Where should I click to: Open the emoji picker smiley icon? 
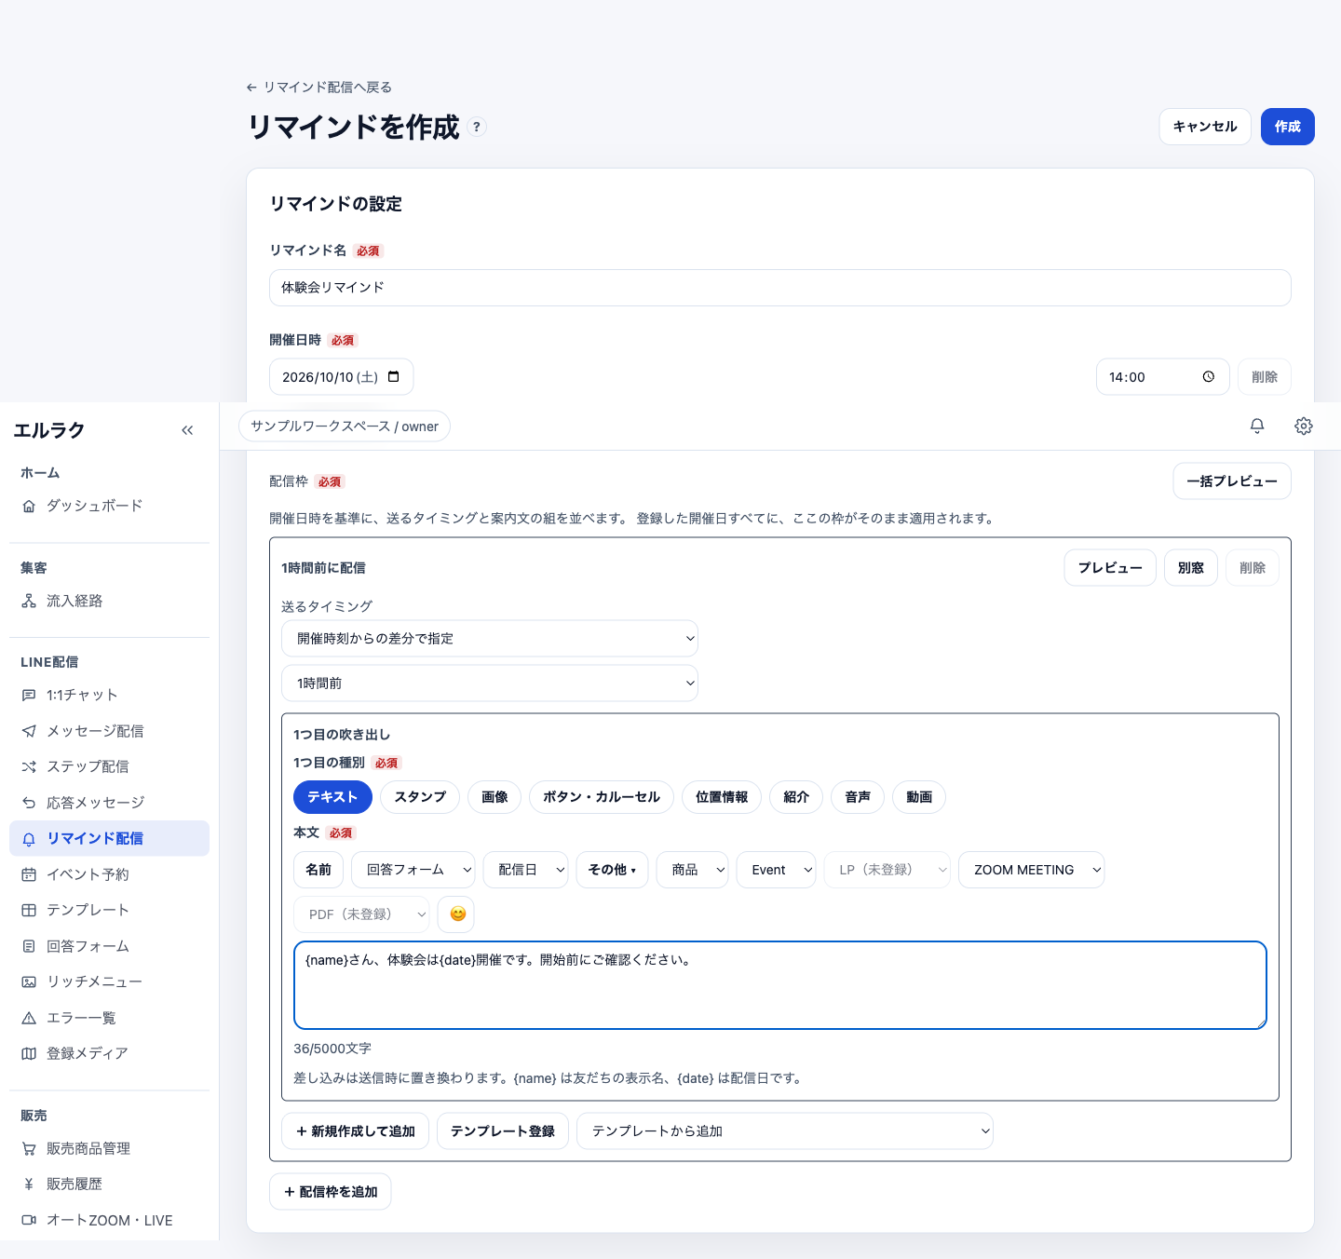pos(457,914)
